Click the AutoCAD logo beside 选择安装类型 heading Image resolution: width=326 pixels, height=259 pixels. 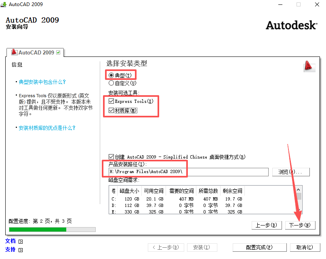click(309, 67)
